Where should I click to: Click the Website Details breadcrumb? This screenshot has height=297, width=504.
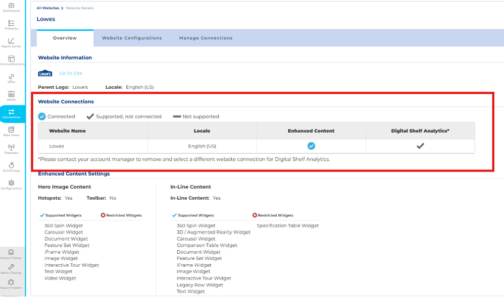[x=79, y=8]
